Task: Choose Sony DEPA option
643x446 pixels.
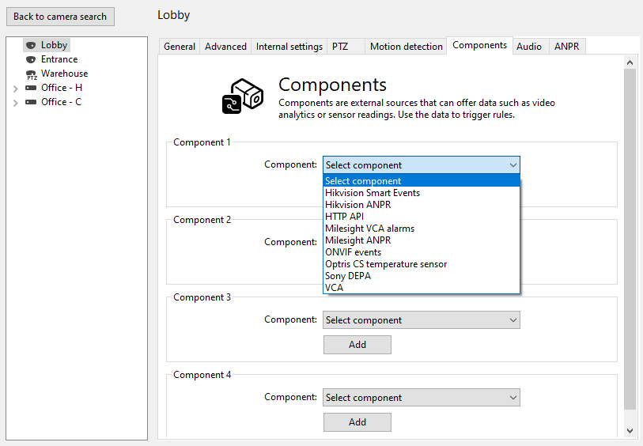Action: (421, 276)
